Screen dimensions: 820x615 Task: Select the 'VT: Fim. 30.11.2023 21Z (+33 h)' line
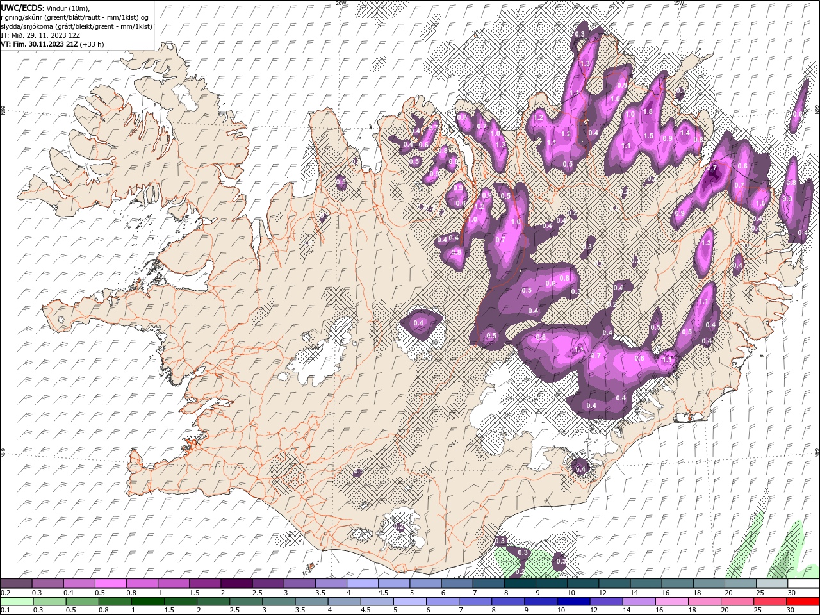[x=53, y=44]
